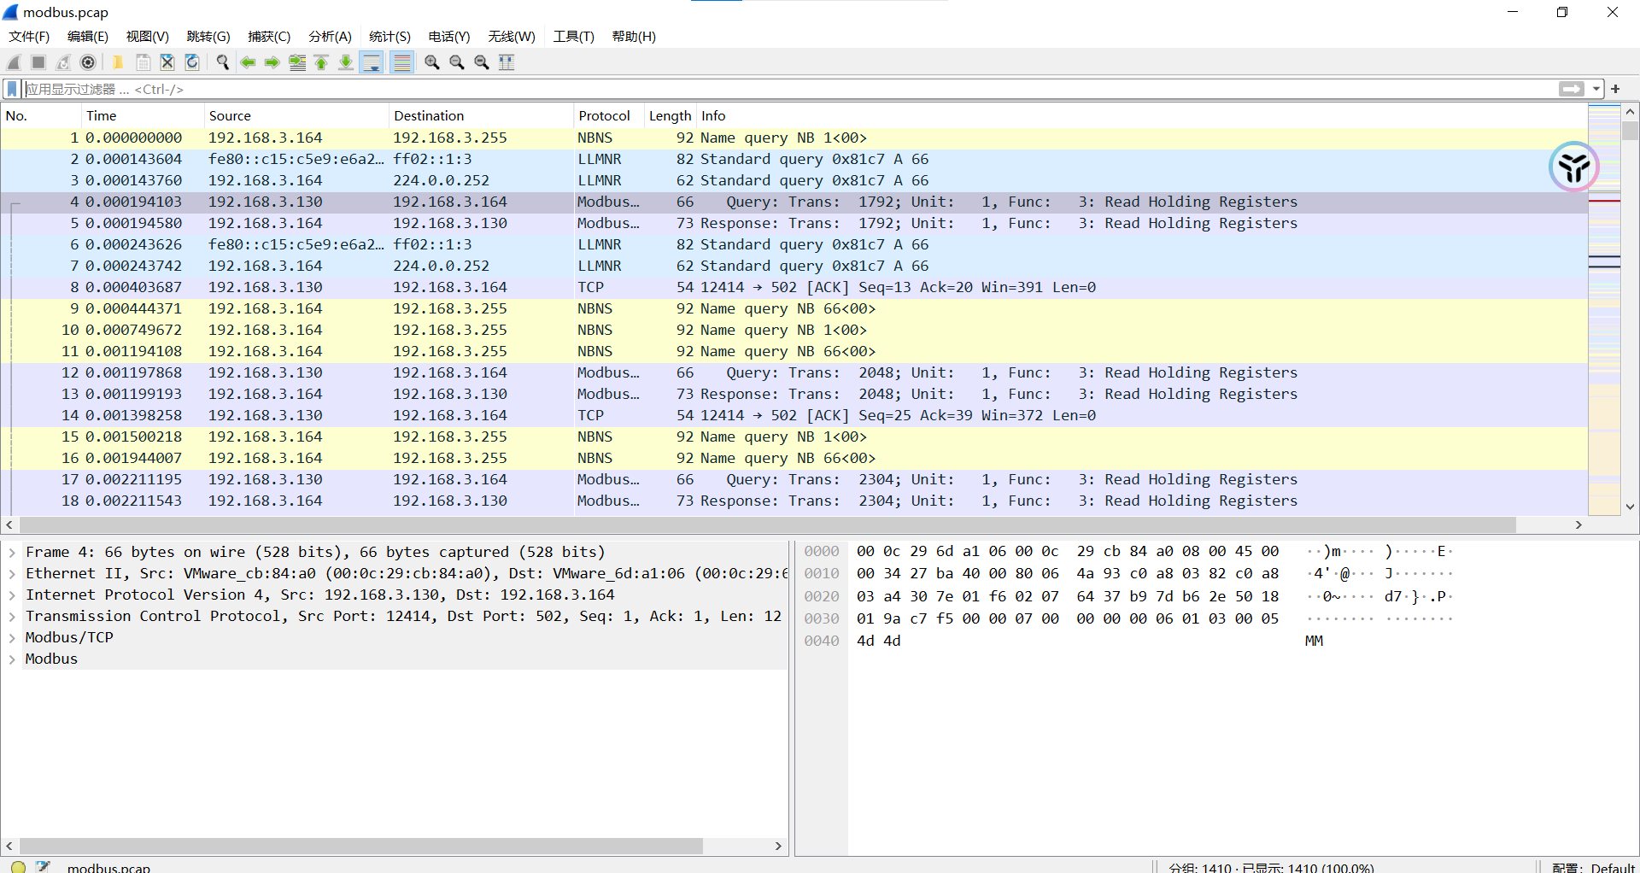Open the 帮助(H) menu
This screenshot has height=873, width=1640.
(634, 37)
